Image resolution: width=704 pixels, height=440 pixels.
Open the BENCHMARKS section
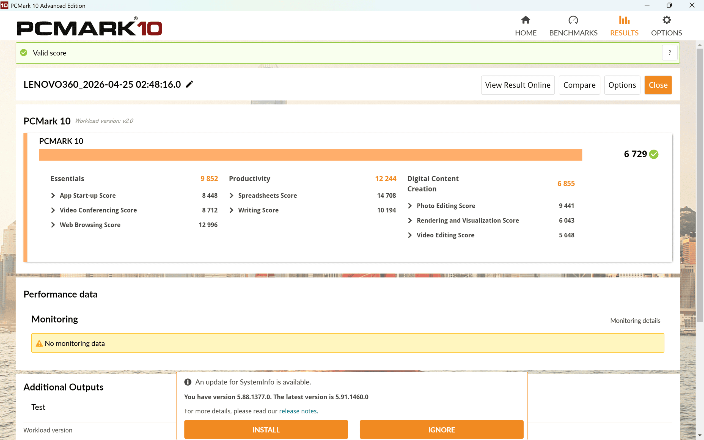(573, 33)
